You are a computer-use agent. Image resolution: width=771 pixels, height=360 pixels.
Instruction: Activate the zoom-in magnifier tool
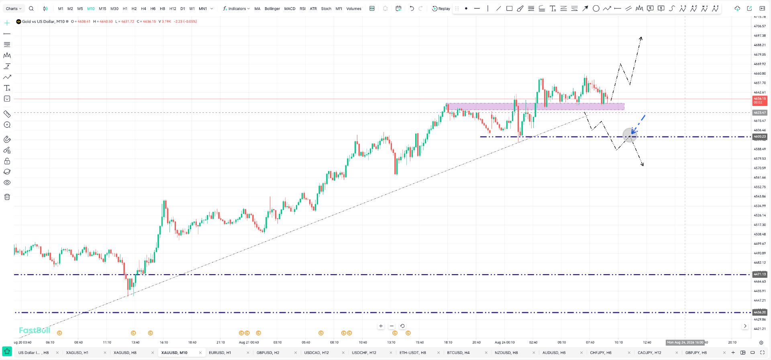[x=7, y=125]
